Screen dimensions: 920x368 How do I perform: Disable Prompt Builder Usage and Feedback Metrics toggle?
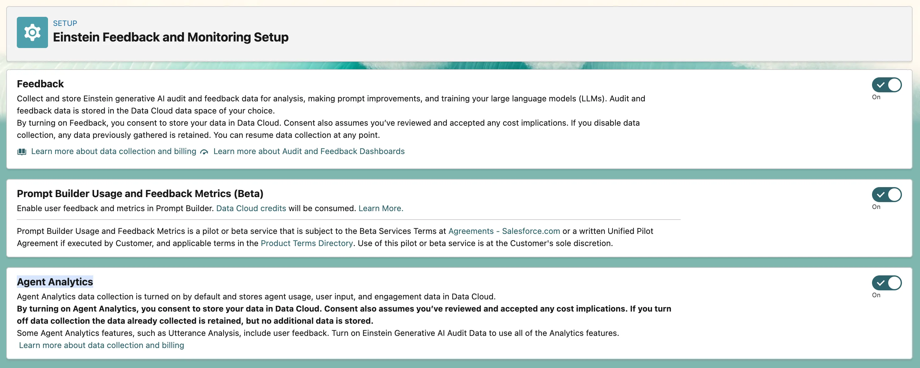click(x=886, y=195)
